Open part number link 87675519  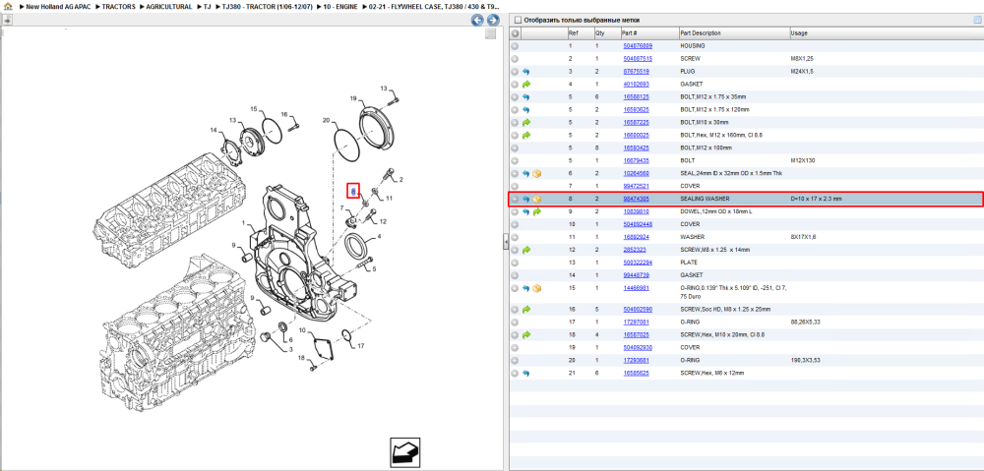coord(636,72)
